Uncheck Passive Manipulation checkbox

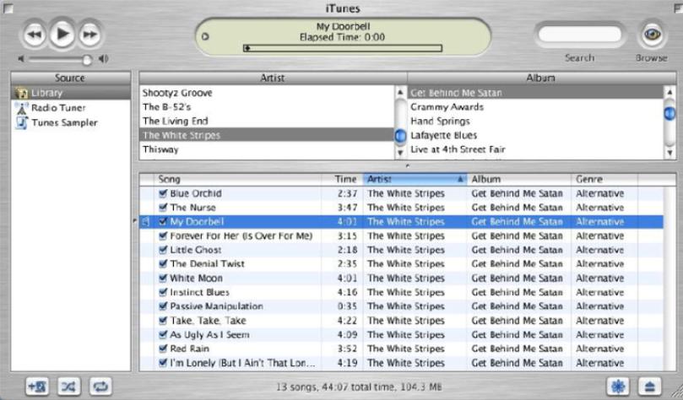[163, 306]
